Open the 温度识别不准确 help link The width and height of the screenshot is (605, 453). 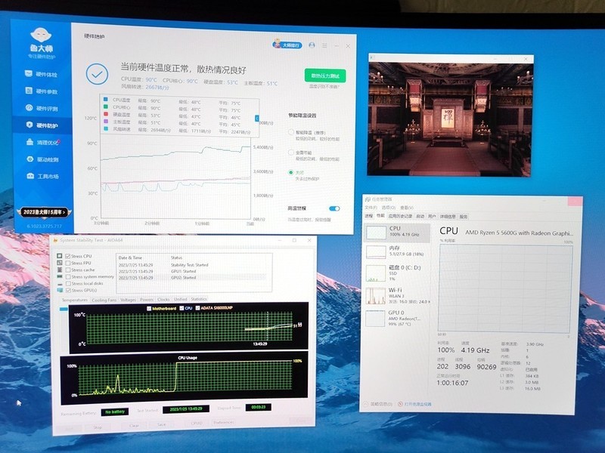click(x=324, y=87)
